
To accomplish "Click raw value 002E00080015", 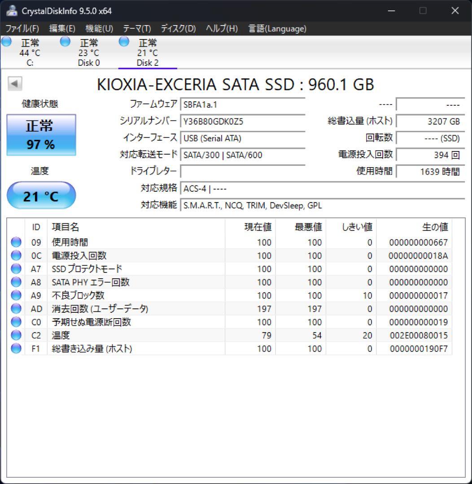I will pyautogui.click(x=419, y=335).
